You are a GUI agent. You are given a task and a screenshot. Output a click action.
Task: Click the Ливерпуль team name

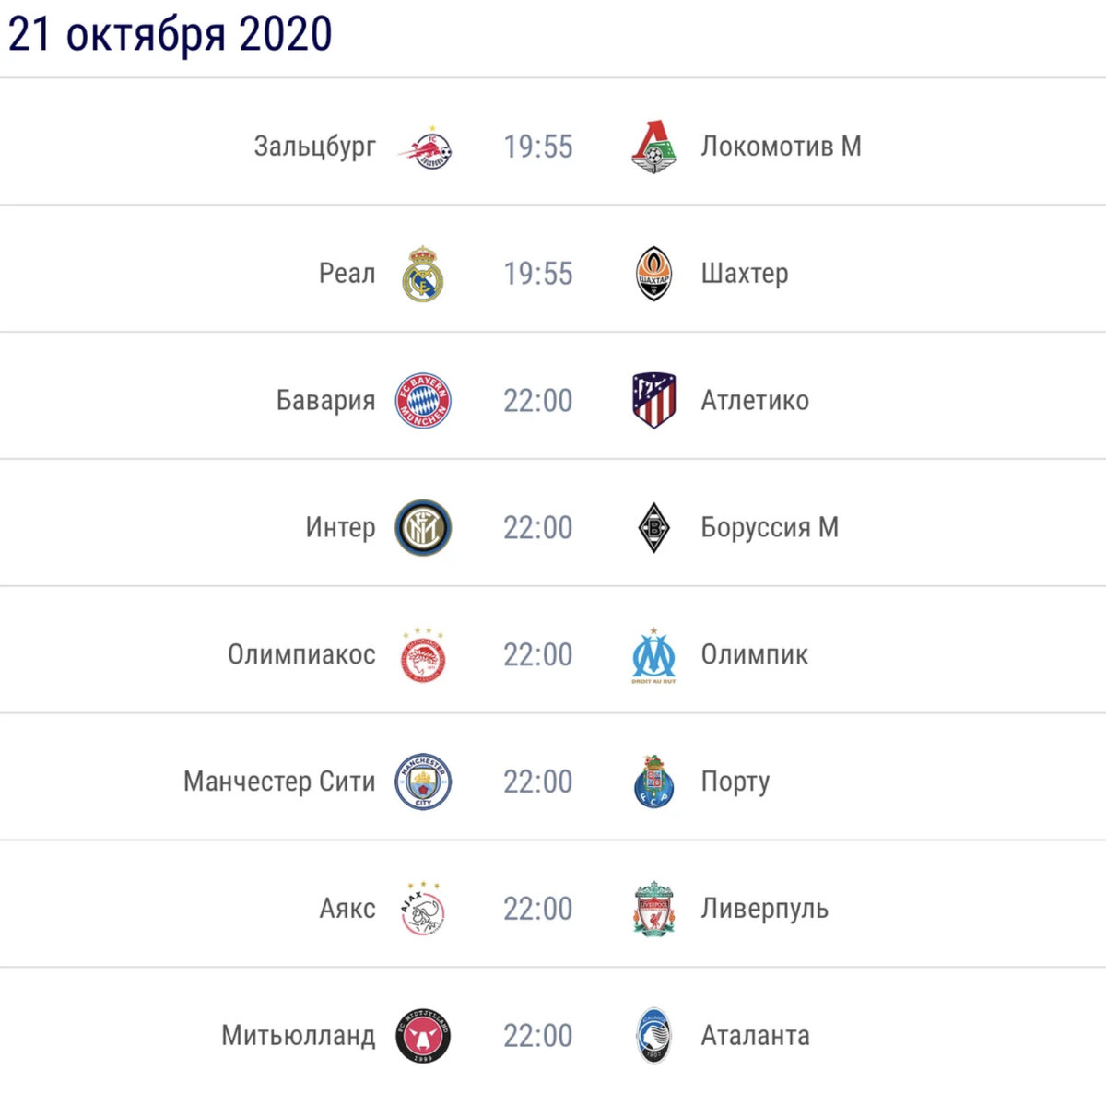pos(764,909)
